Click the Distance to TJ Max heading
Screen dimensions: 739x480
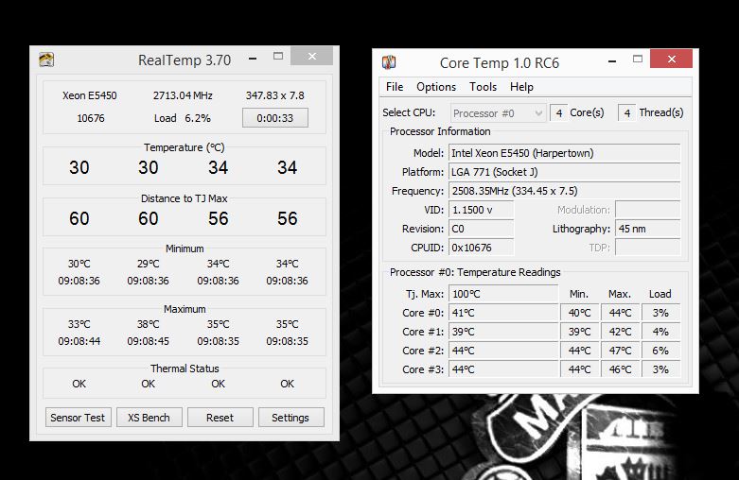[185, 198]
